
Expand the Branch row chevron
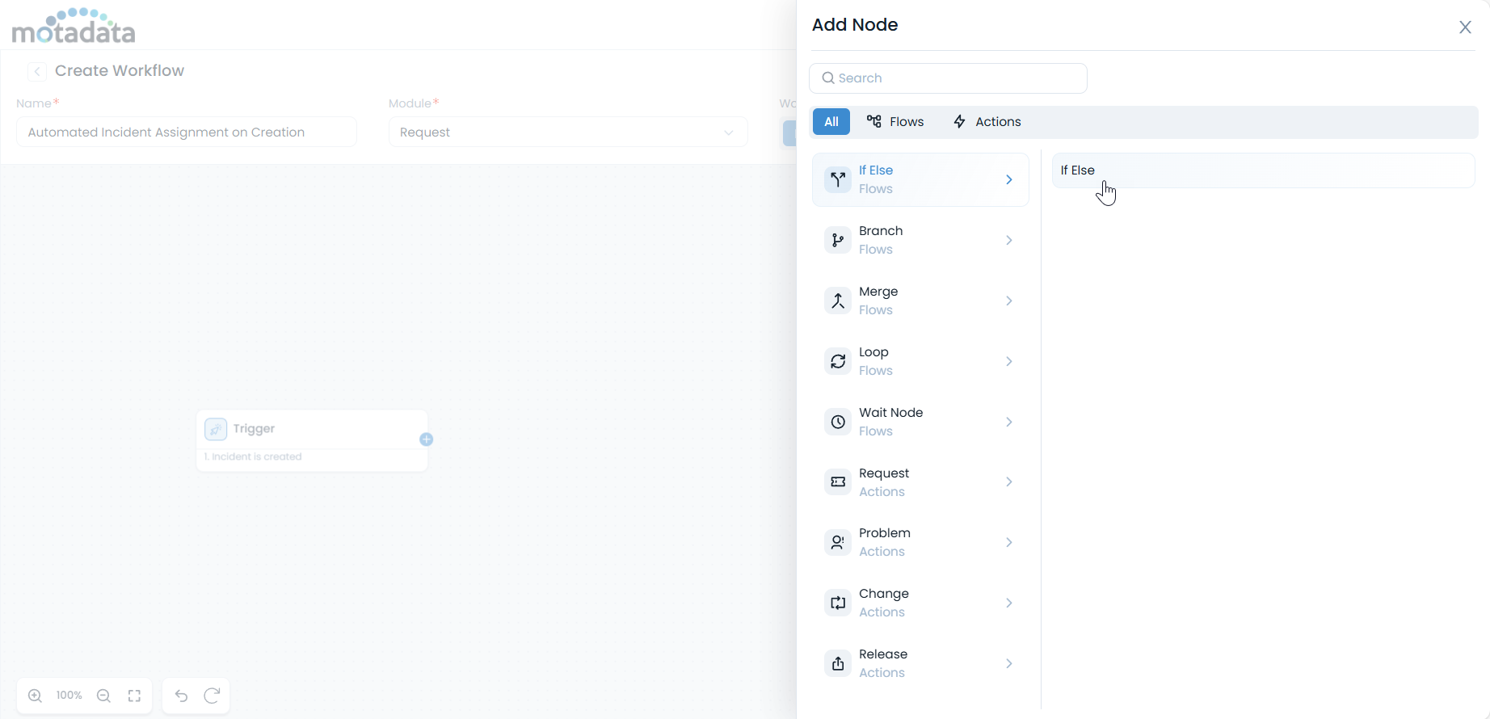1008,240
